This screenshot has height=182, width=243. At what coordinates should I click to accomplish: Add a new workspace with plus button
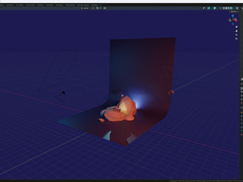100,5
